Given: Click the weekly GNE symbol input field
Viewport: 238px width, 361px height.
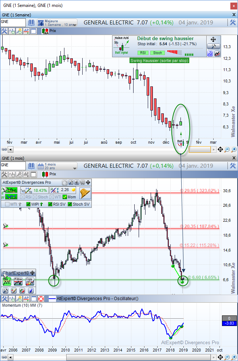Looking at the screenshot, I should click(x=13, y=23).
